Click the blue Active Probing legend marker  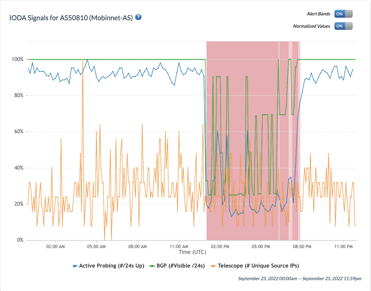point(75,266)
